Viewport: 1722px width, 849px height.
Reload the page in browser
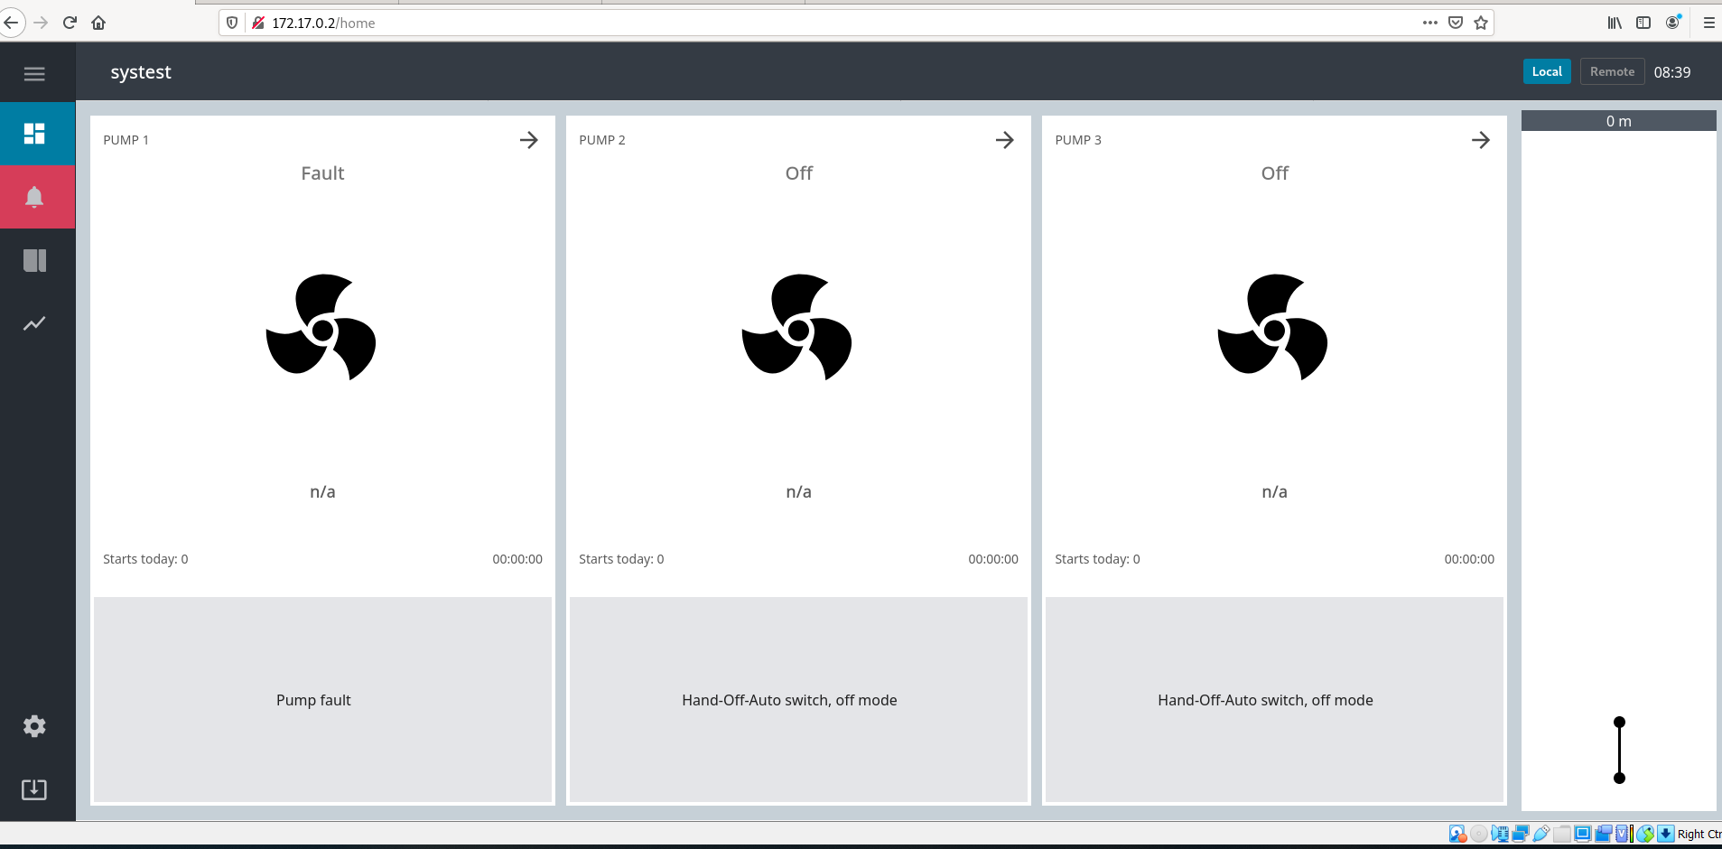tap(70, 23)
